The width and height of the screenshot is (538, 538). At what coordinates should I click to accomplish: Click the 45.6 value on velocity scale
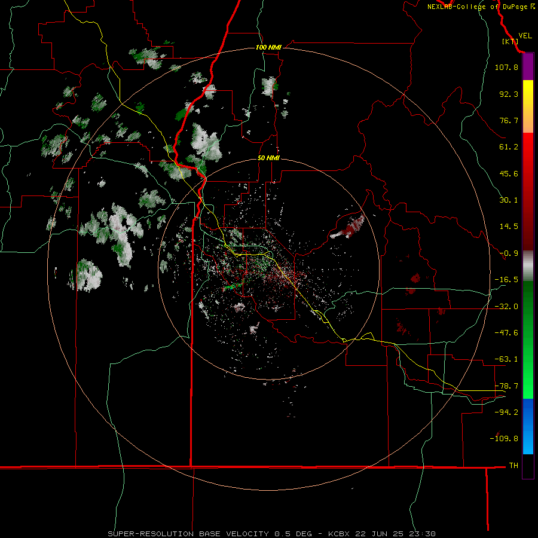click(x=509, y=173)
